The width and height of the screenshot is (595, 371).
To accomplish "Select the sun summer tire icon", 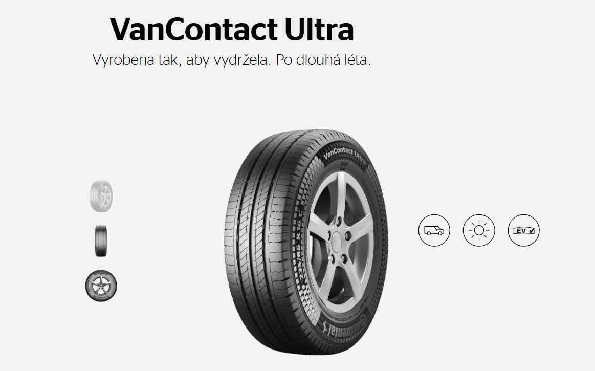I will [x=479, y=230].
